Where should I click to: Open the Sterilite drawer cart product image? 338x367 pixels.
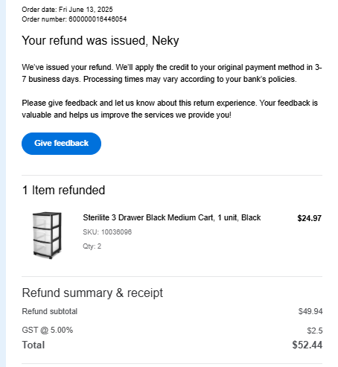pos(47,235)
